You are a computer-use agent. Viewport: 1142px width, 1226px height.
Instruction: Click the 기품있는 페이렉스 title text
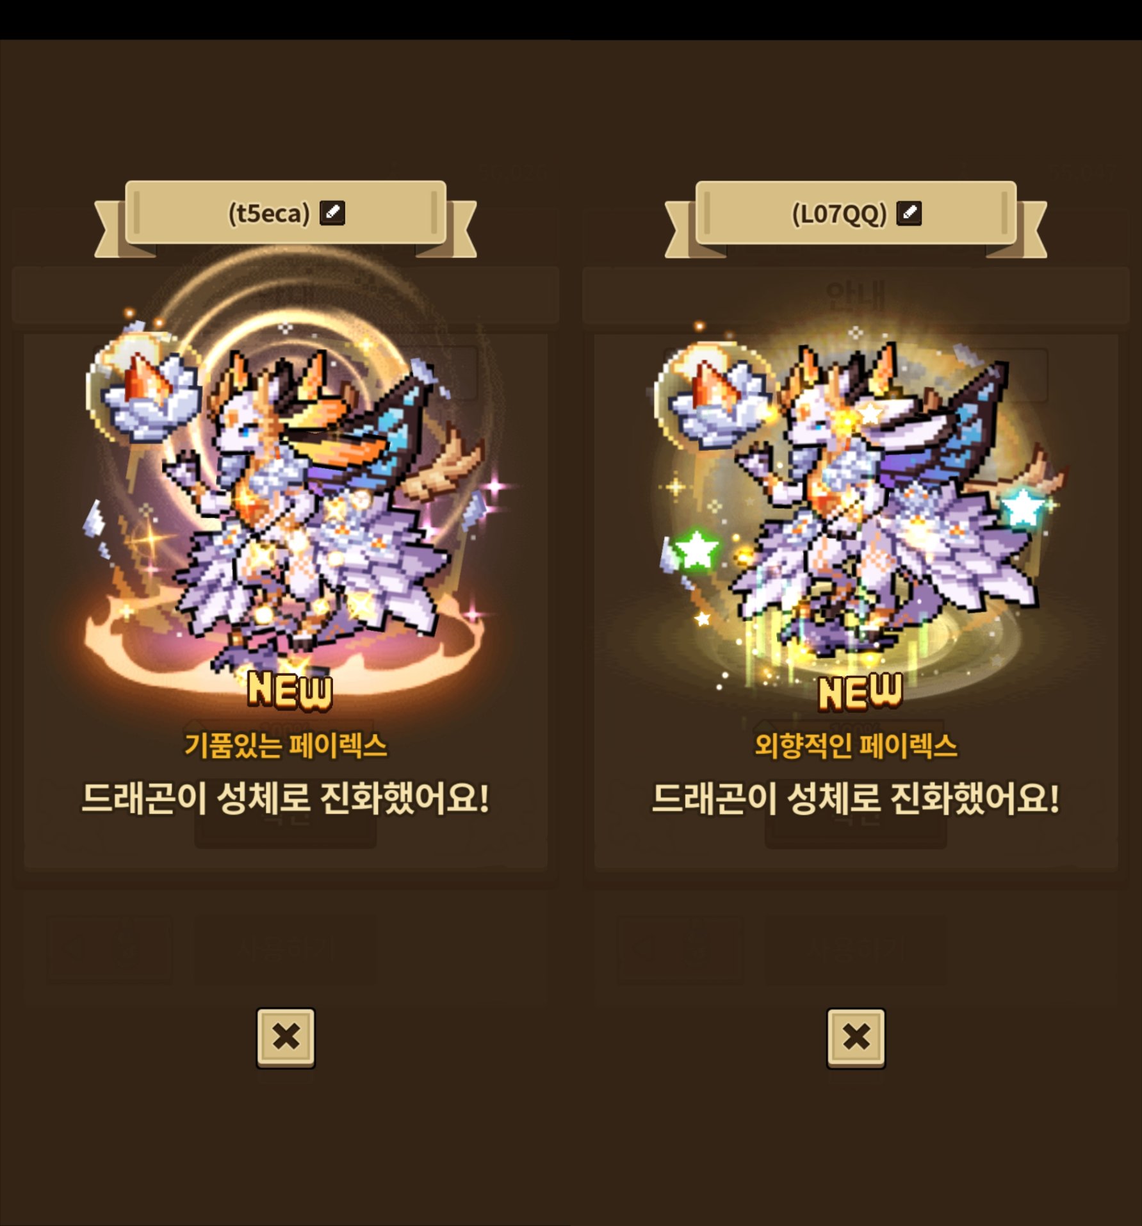click(x=286, y=746)
